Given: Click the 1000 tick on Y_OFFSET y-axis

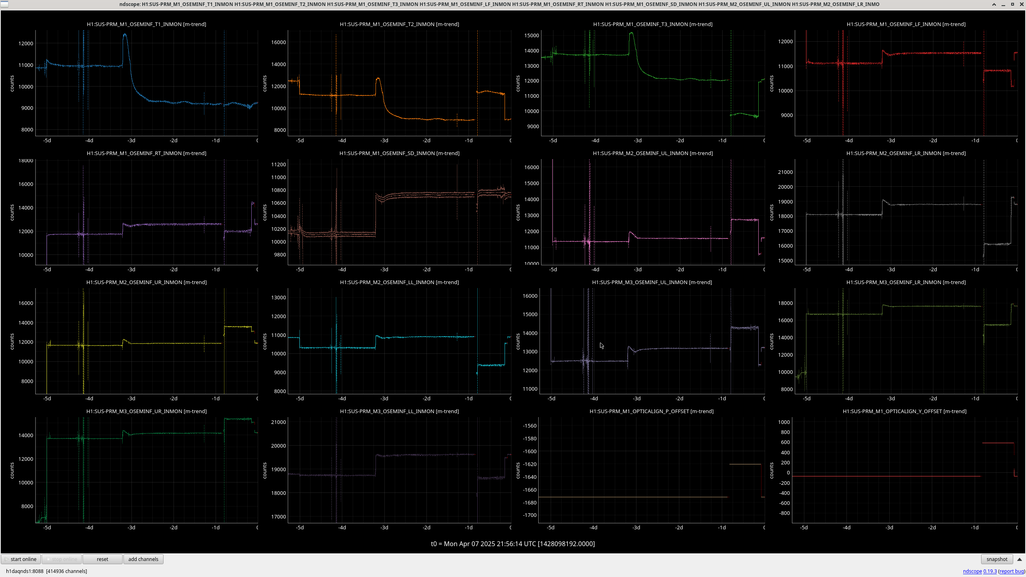Looking at the screenshot, I should (x=784, y=422).
